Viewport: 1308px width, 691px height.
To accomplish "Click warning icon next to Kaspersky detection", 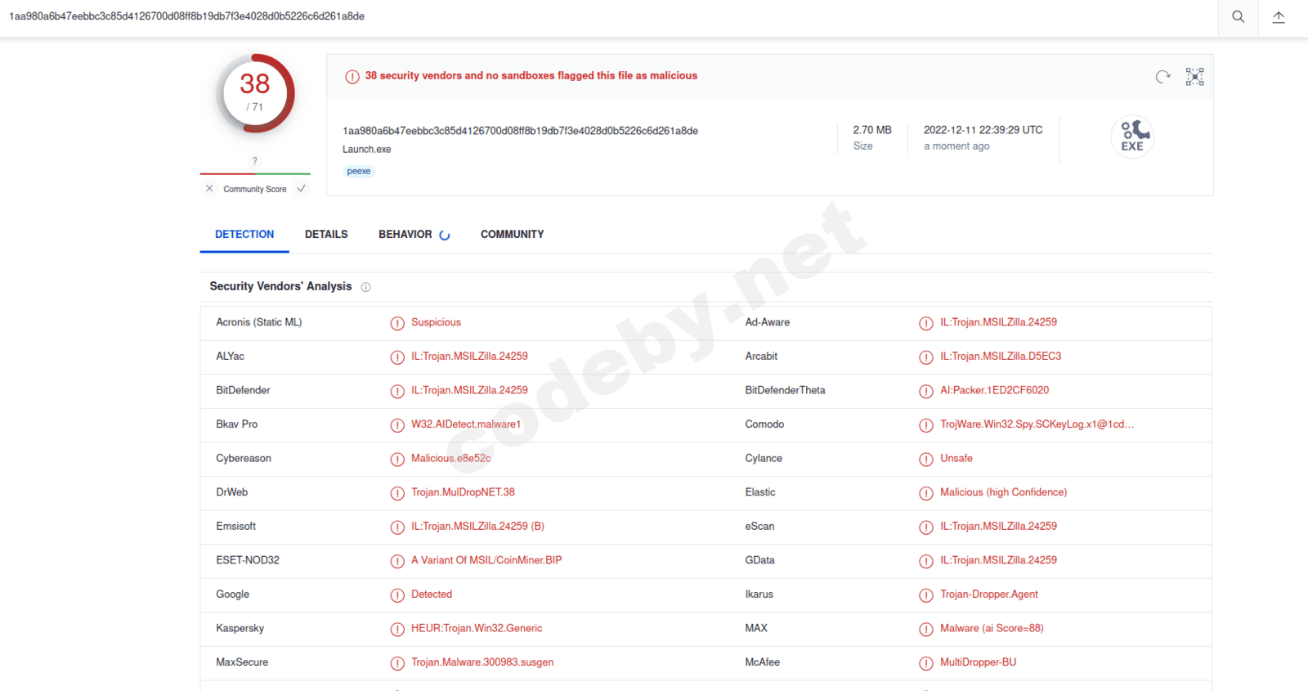I will 397,629.
